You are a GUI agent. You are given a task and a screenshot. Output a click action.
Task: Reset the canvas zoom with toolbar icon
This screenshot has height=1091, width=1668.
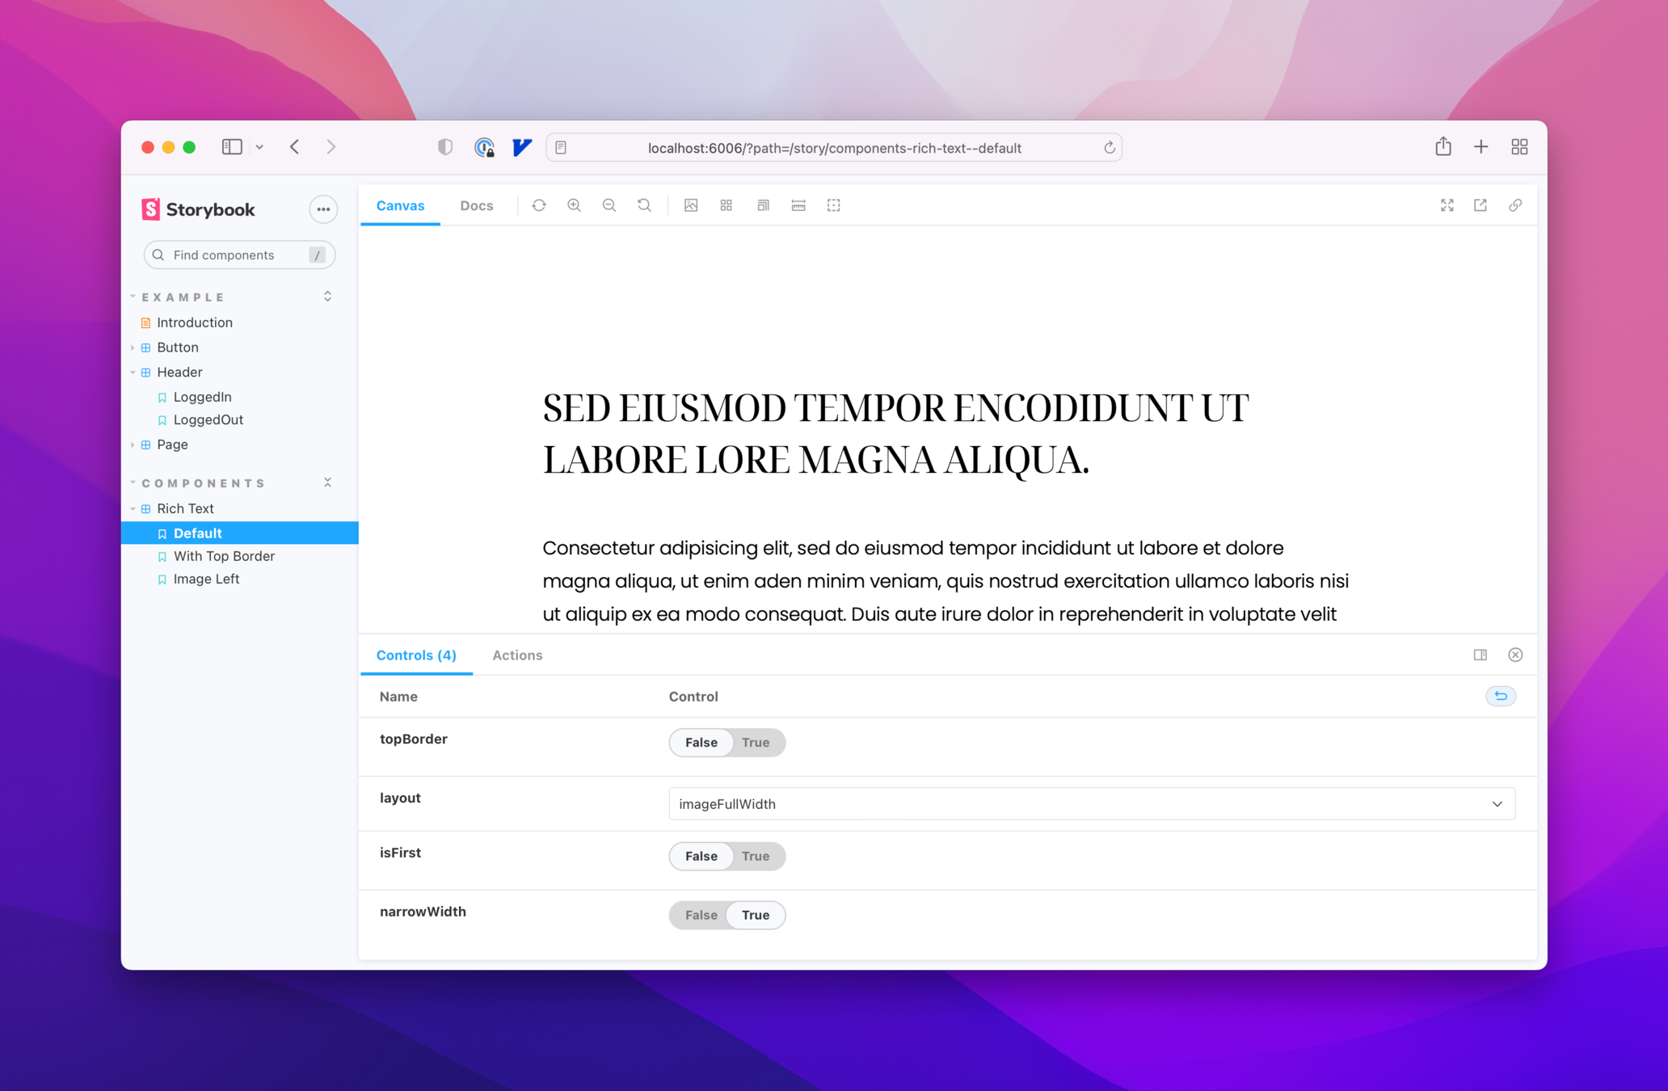click(x=644, y=205)
